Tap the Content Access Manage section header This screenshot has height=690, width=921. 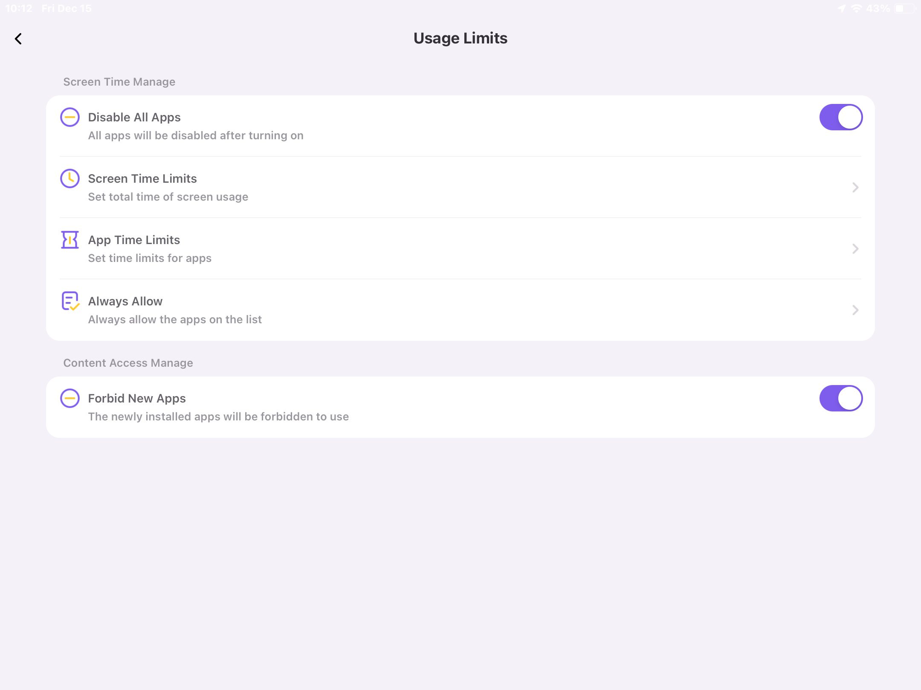(128, 363)
